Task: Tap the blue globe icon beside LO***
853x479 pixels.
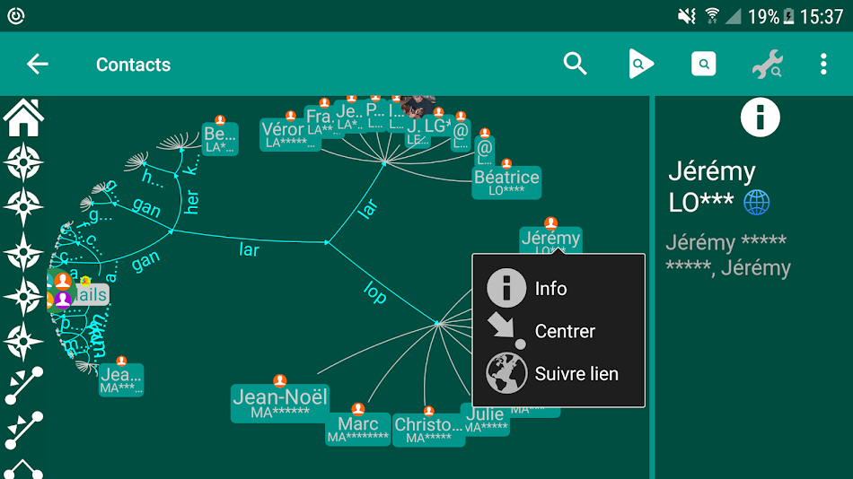Action: (757, 203)
